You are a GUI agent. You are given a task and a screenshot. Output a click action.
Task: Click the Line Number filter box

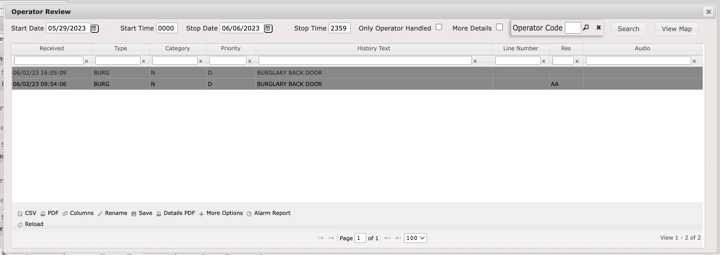pos(518,61)
